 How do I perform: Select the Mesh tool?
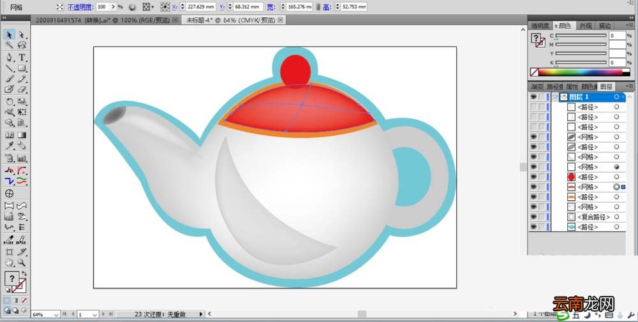pyautogui.click(x=9, y=135)
